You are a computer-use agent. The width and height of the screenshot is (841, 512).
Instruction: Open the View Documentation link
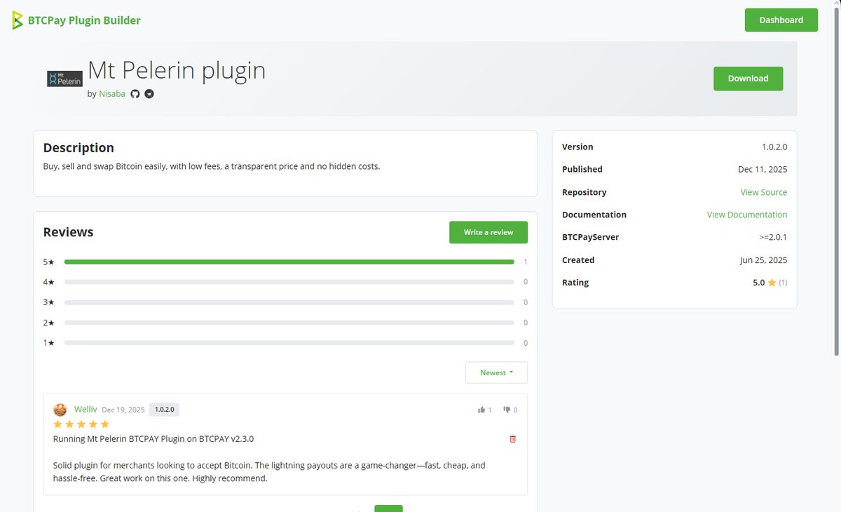coord(747,215)
